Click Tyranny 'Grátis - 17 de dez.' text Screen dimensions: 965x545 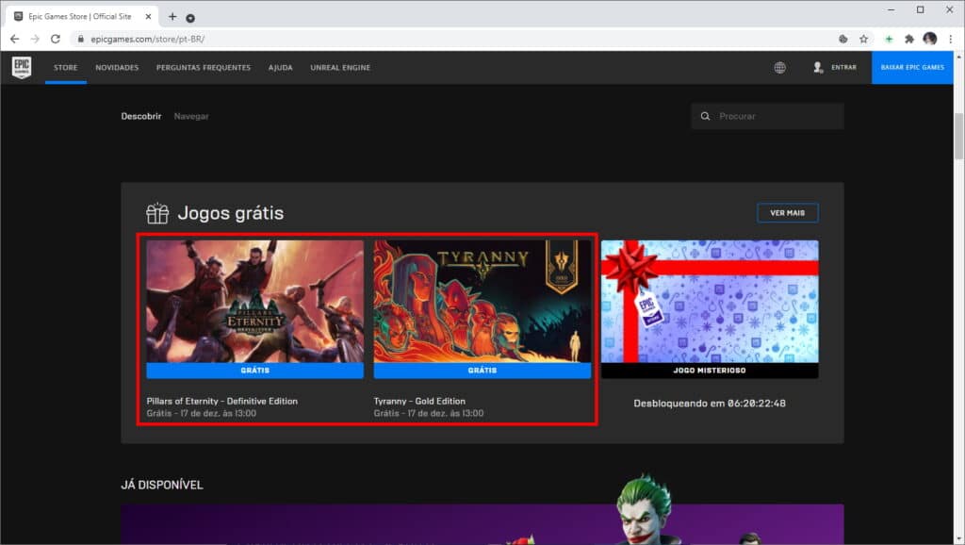coord(429,413)
